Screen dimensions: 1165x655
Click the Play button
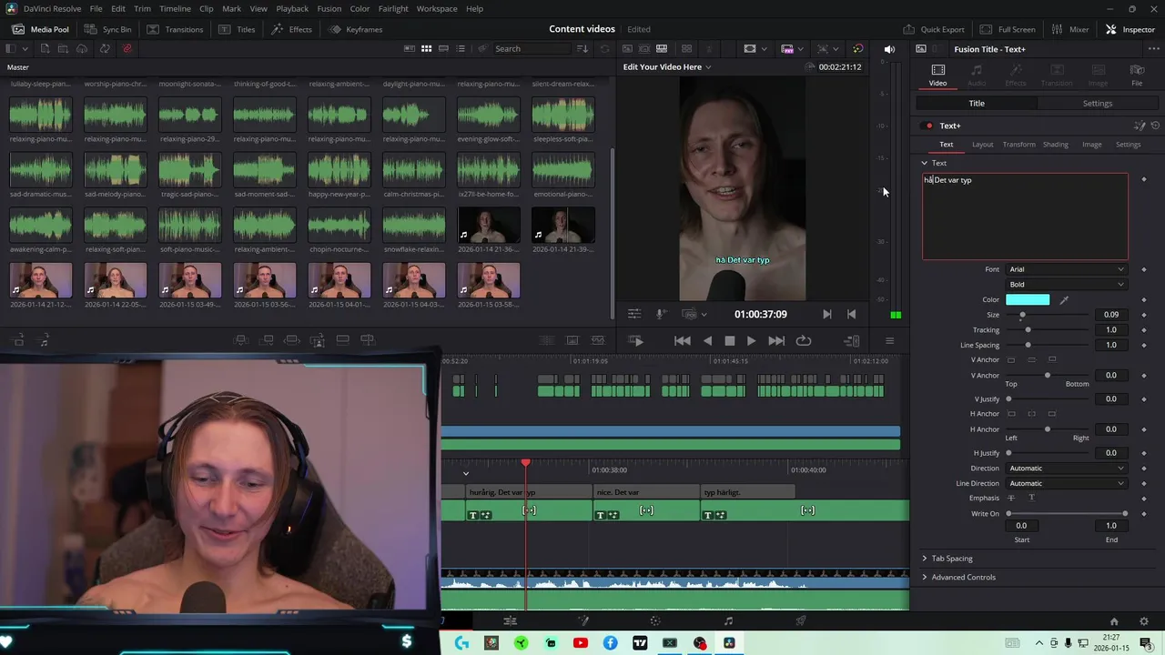(751, 340)
